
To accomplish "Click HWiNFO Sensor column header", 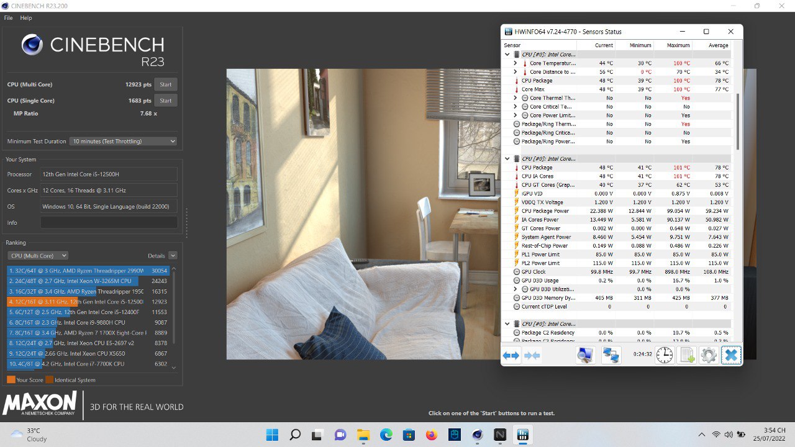I will [x=539, y=45].
